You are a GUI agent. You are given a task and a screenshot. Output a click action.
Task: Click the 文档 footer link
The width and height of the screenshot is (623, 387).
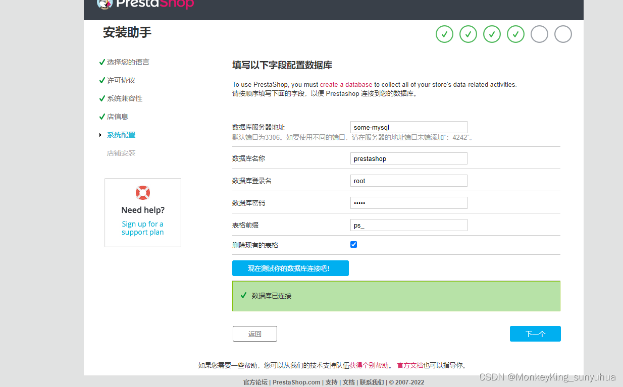click(349, 382)
